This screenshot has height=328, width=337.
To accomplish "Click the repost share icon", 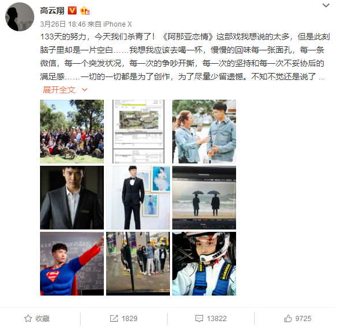I will pos(114,318).
